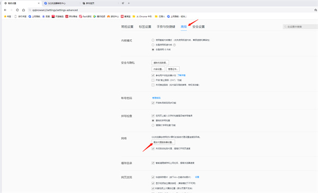
Task: Open the tab list icon beside new tab
Action: tap(123, 3)
